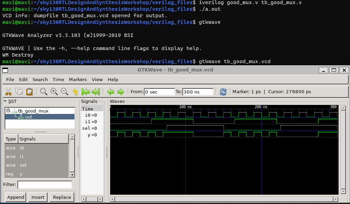
Task: Collapse the SST panel
Action: click(4, 101)
